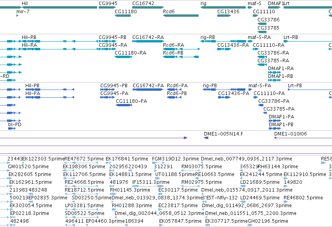Click the CG9945-RA transcript
332x227 pixels.
tap(107, 49)
